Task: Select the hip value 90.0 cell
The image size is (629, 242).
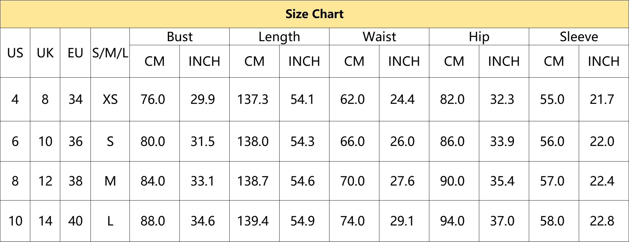Action: pyautogui.click(x=454, y=181)
